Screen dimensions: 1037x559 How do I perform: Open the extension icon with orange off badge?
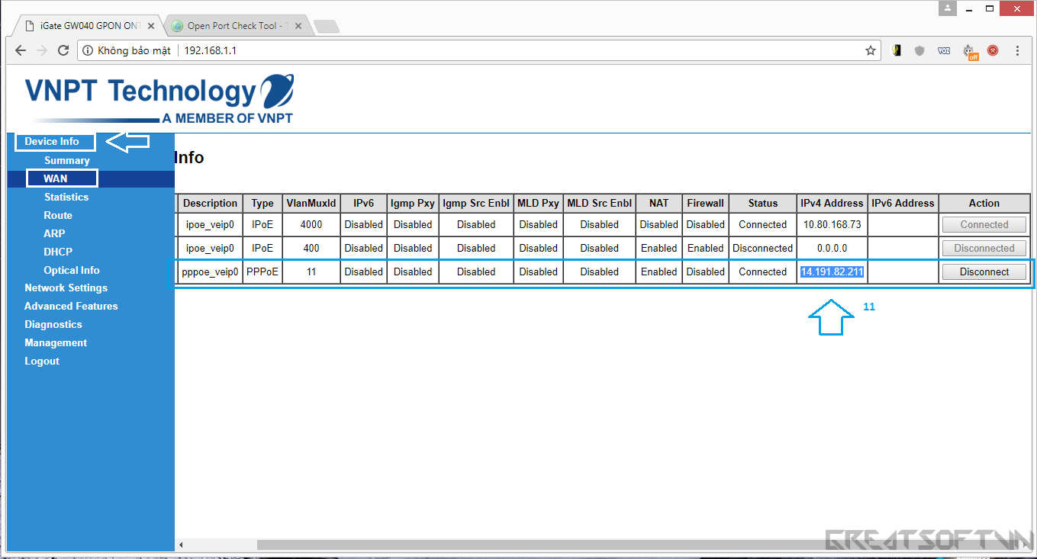pos(970,51)
